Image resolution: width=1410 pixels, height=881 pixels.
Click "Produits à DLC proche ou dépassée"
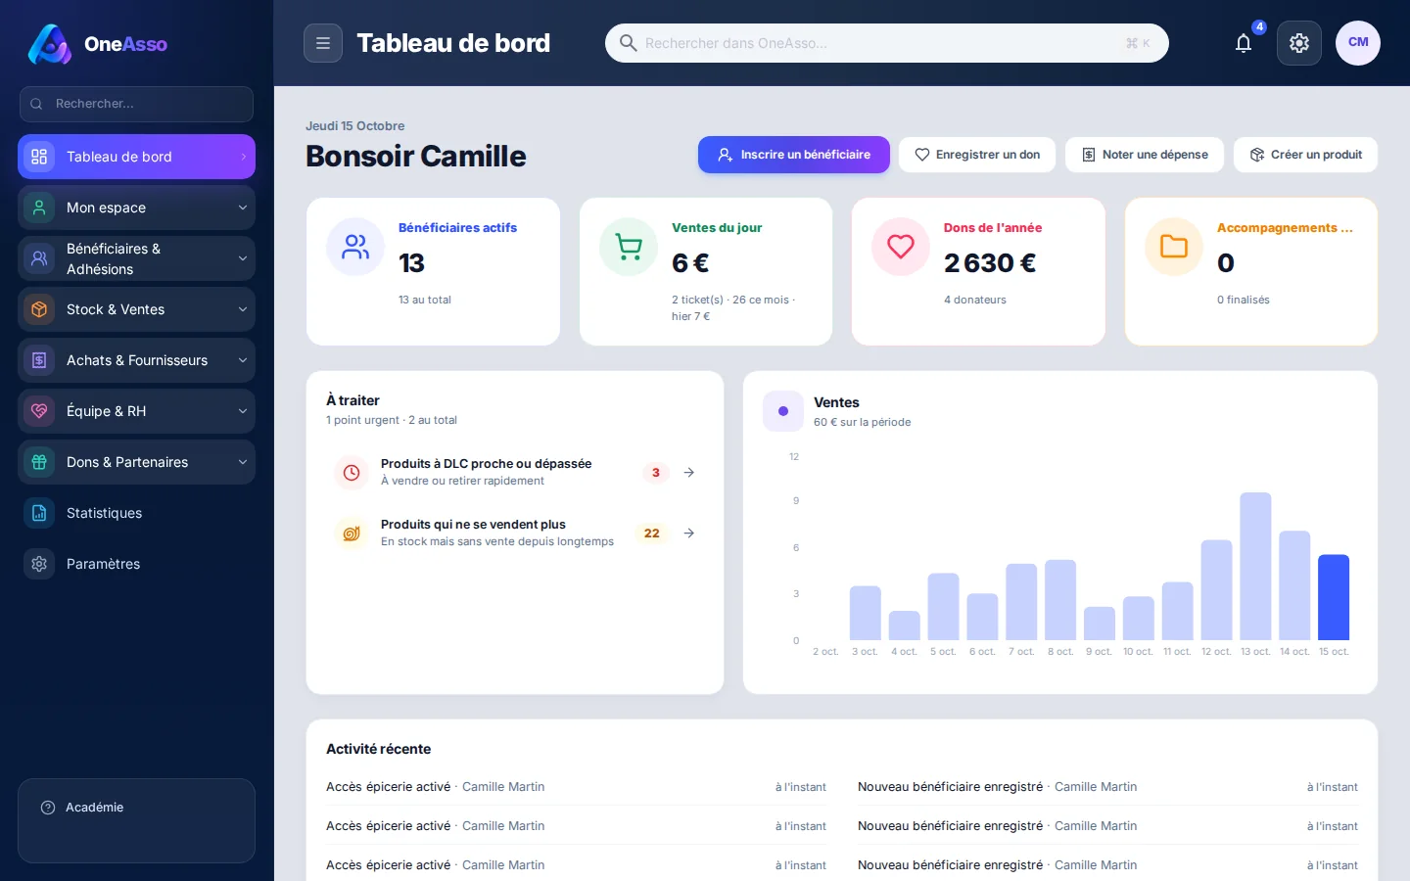tap(486, 464)
